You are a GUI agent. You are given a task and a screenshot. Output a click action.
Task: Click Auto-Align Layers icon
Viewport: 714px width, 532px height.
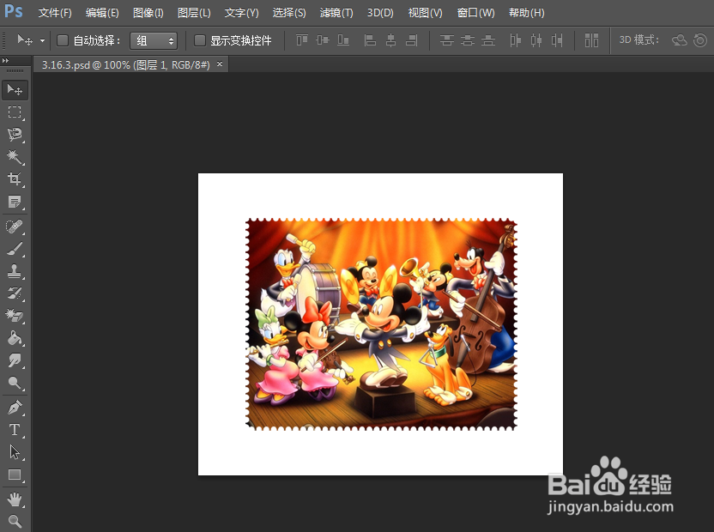(x=591, y=40)
